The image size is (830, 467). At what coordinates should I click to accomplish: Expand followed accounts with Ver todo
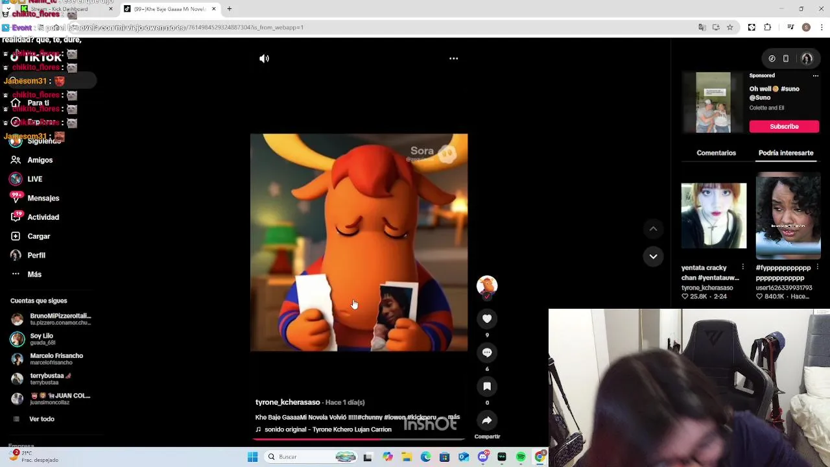click(x=34, y=419)
